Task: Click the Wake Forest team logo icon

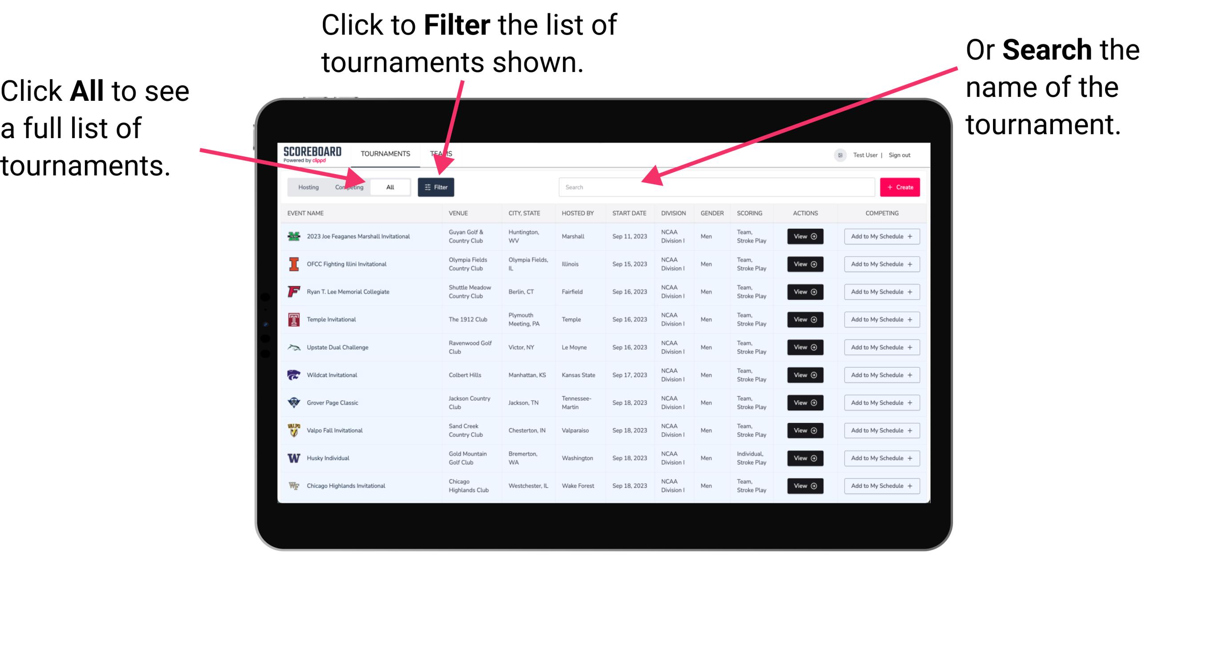Action: [293, 485]
